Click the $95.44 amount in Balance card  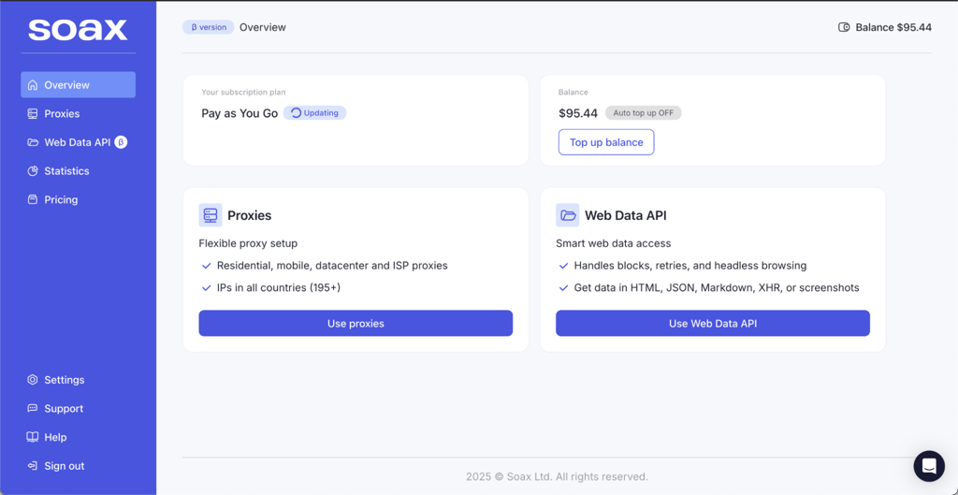(x=578, y=113)
